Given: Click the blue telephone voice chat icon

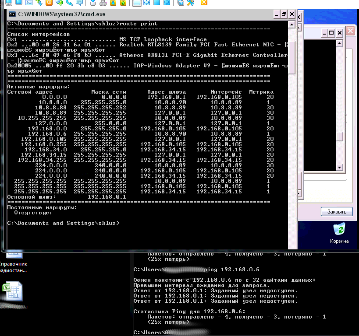Looking at the screenshot, I should click(69, 3).
